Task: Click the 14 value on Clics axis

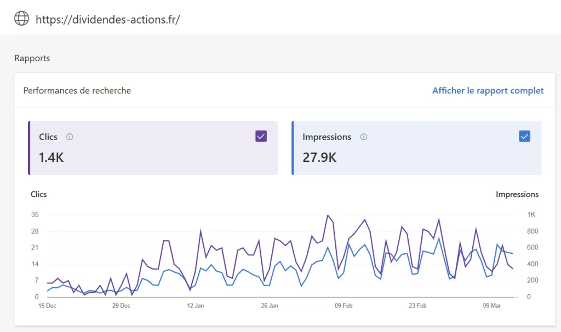Action: (x=35, y=264)
